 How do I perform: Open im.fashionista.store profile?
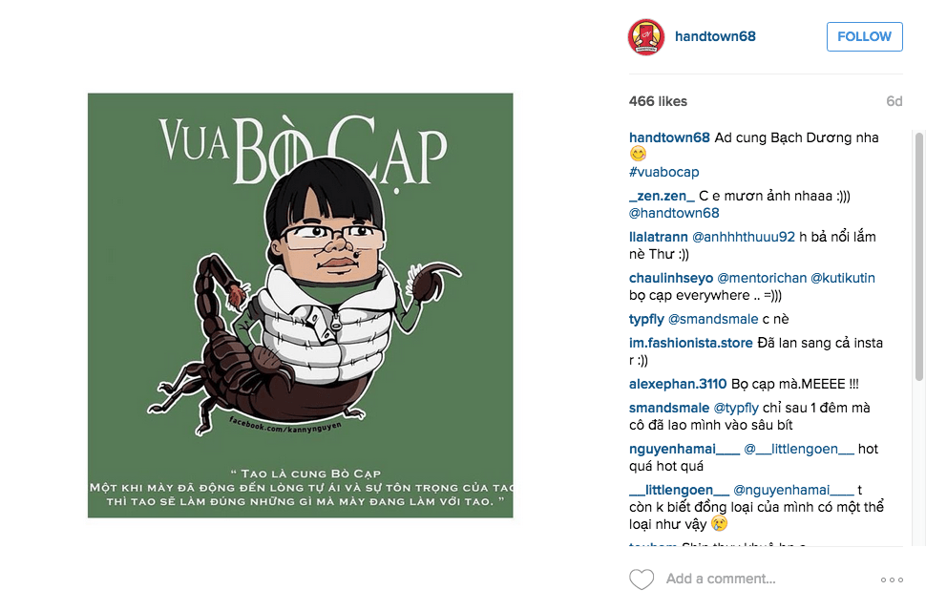690,343
